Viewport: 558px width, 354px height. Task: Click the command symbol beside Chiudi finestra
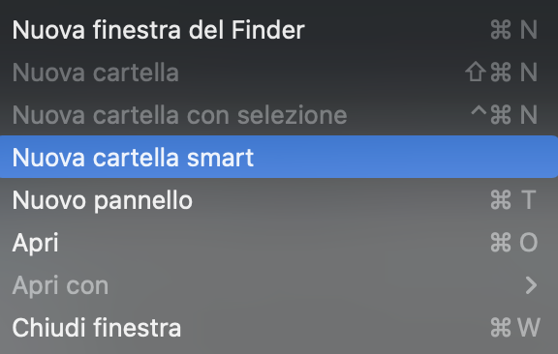(x=501, y=327)
